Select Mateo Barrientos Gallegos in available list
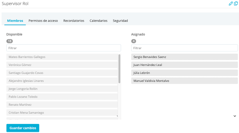The width and height of the screenshot is (239, 133). (x=62, y=57)
